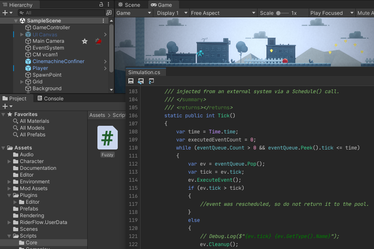
Task: Switch to the Console tab
Action: (50, 99)
